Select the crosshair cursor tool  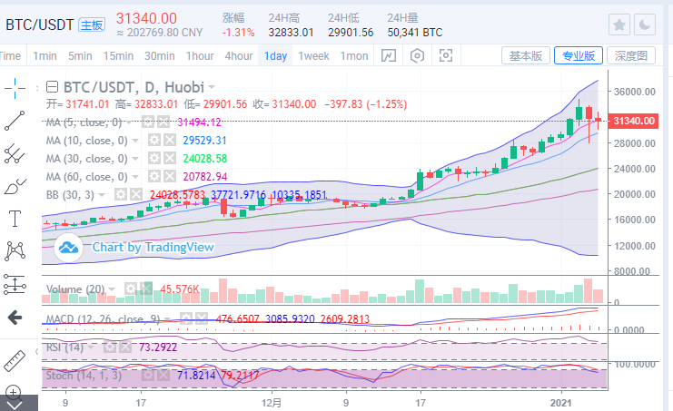(15, 88)
